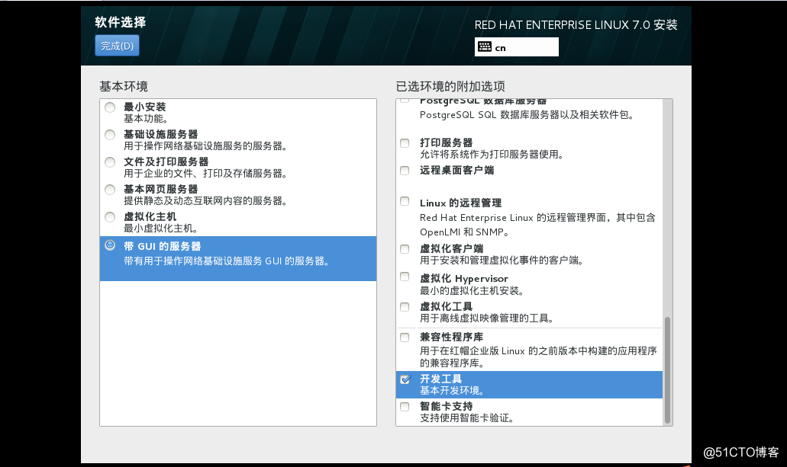787x467 pixels.
Task: Click the 虚拟化工具 label text
Action: point(447,307)
